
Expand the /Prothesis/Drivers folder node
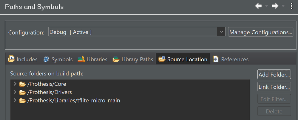click(15, 92)
